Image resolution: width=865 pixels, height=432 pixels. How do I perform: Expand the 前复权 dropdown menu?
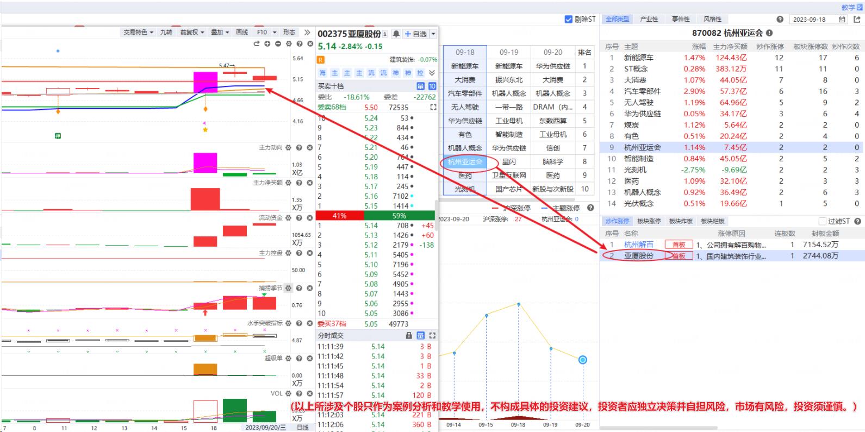pyautogui.click(x=192, y=33)
